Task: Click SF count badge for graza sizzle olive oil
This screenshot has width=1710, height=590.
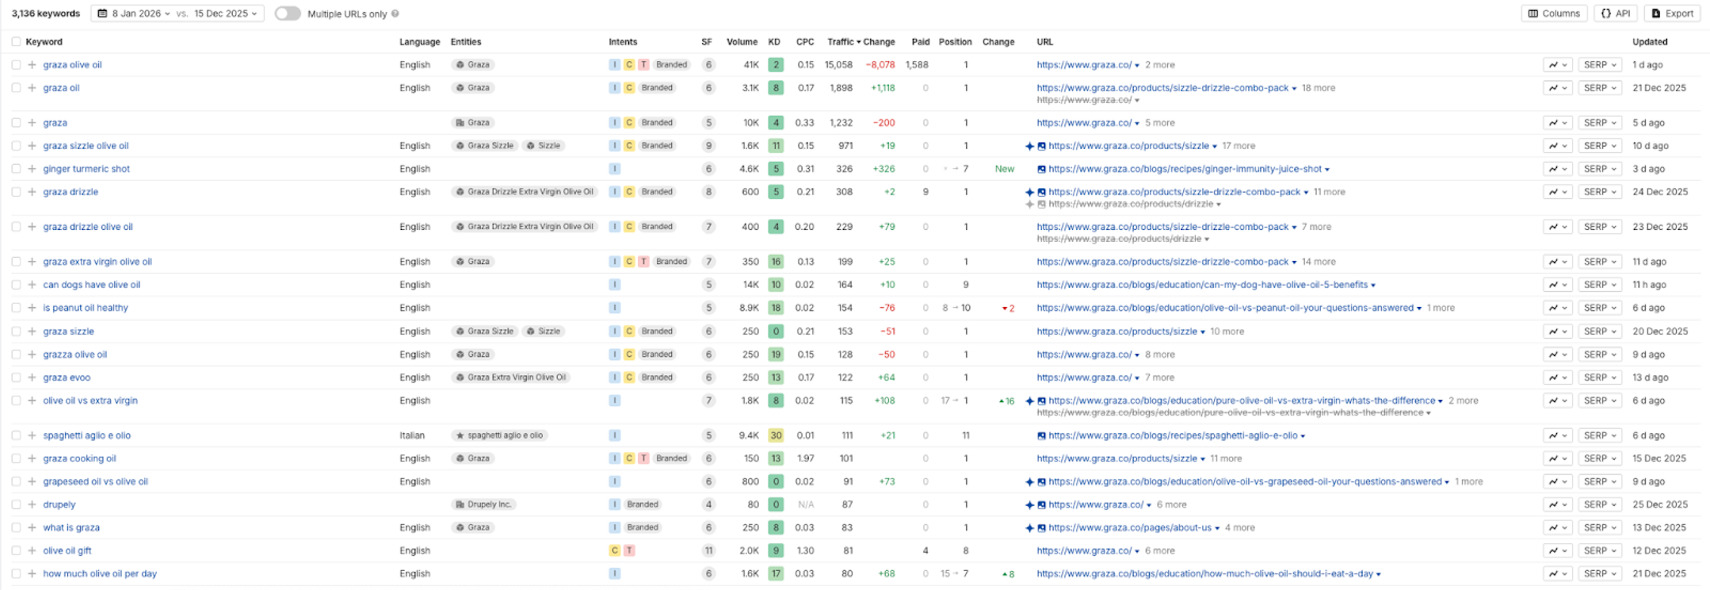Action: 708,146
